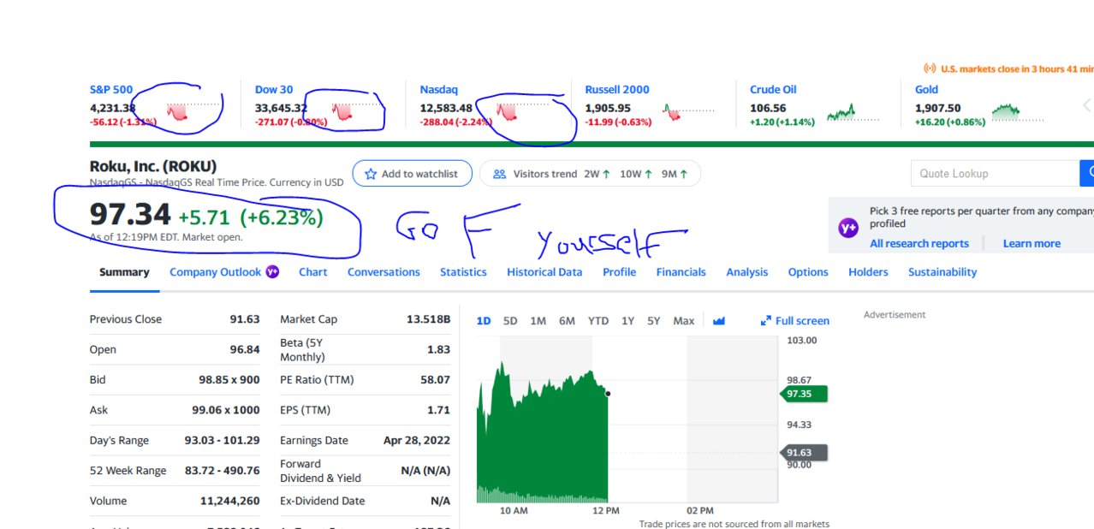Image resolution: width=1094 pixels, height=529 pixels.
Task: Click the star icon on Add to watchlist
Action: [x=371, y=174]
